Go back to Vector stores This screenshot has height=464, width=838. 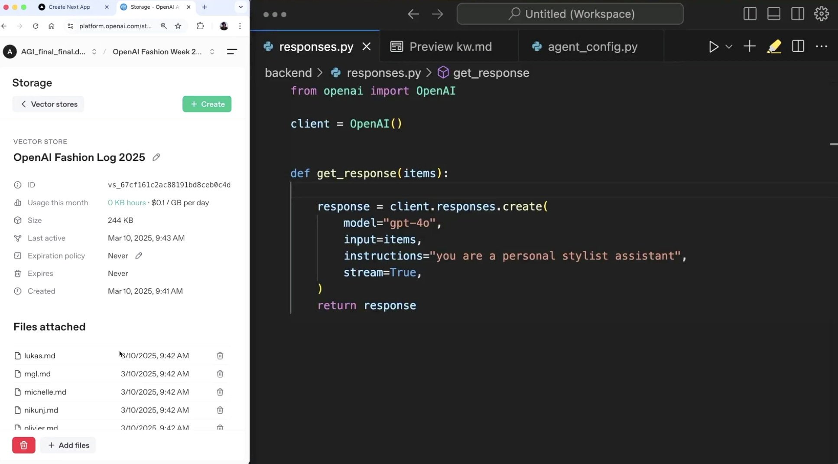[48, 104]
